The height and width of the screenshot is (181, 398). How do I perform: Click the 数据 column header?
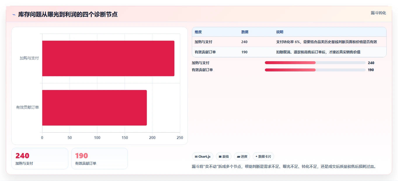click(x=245, y=32)
